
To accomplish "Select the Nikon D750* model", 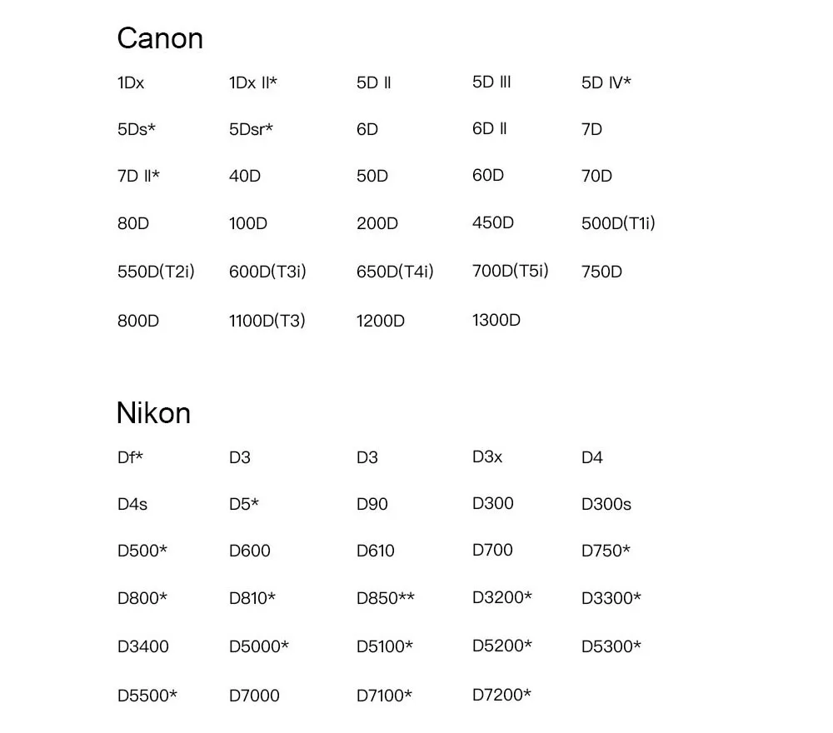I will coord(606,551).
